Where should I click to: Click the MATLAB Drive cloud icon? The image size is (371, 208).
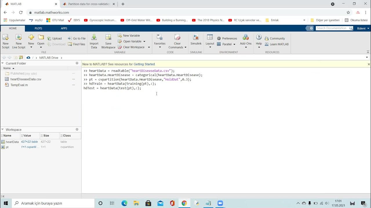click(28, 58)
